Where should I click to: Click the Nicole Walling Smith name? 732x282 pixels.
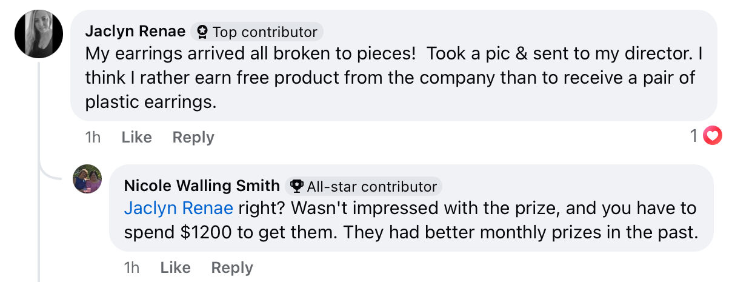(202, 186)
